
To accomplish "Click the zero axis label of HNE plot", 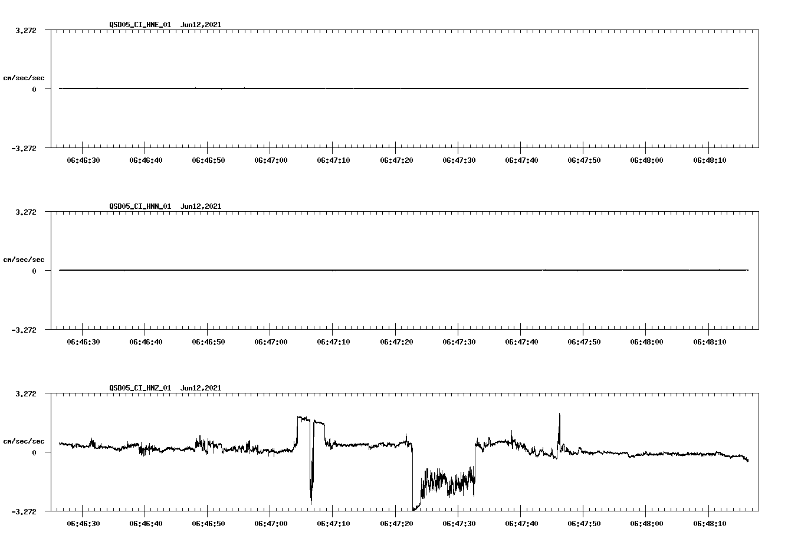I will coord(34,90).
